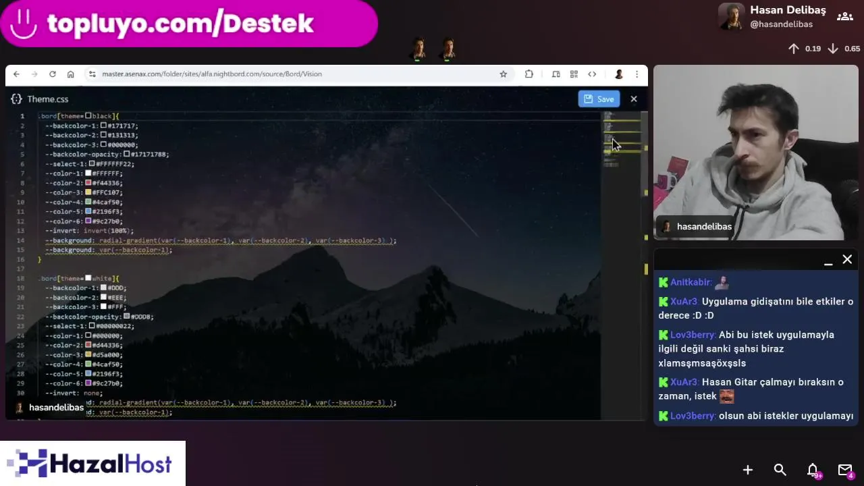This screenshot has height=486, width=864.
Task: Open the browser side panel icon
Action: pyautogui.click(x=556, y=74)
